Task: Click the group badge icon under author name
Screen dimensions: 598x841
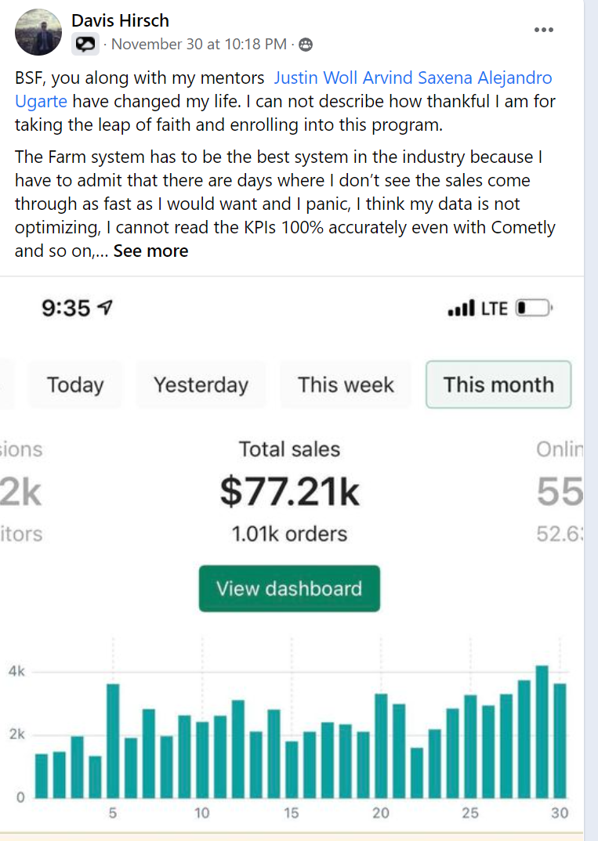Action: click(x=85, y=45)
